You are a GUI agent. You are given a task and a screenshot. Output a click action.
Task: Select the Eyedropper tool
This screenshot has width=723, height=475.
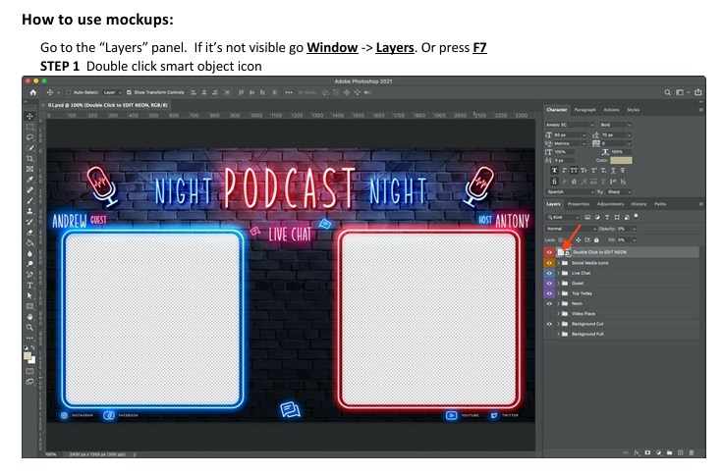(30, 180)
